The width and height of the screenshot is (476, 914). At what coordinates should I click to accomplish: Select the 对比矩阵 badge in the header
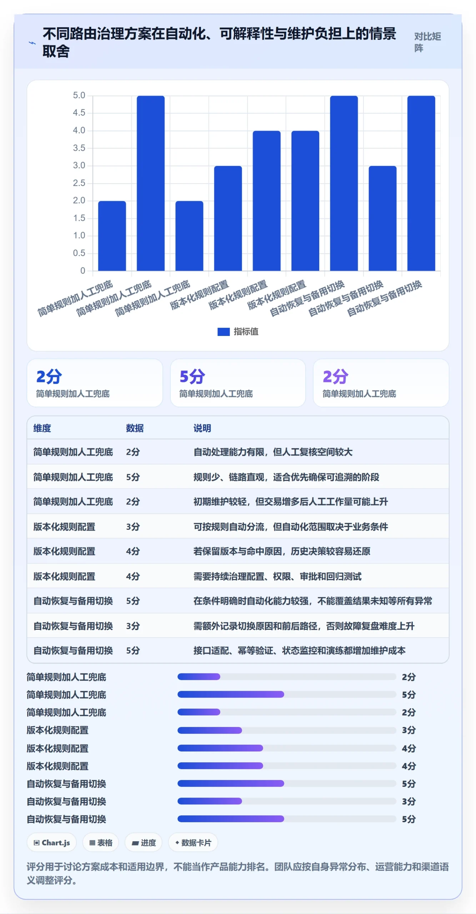[427, 42]
